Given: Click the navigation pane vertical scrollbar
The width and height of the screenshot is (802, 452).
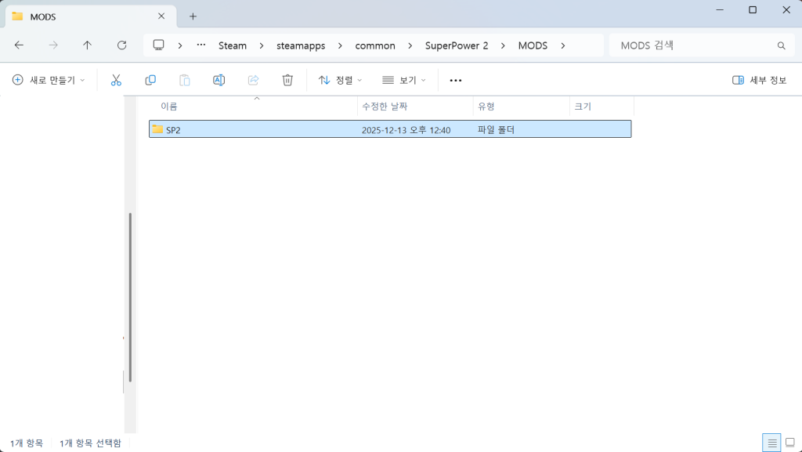Looking at the screenshot, I should click(x=130, y=298).
